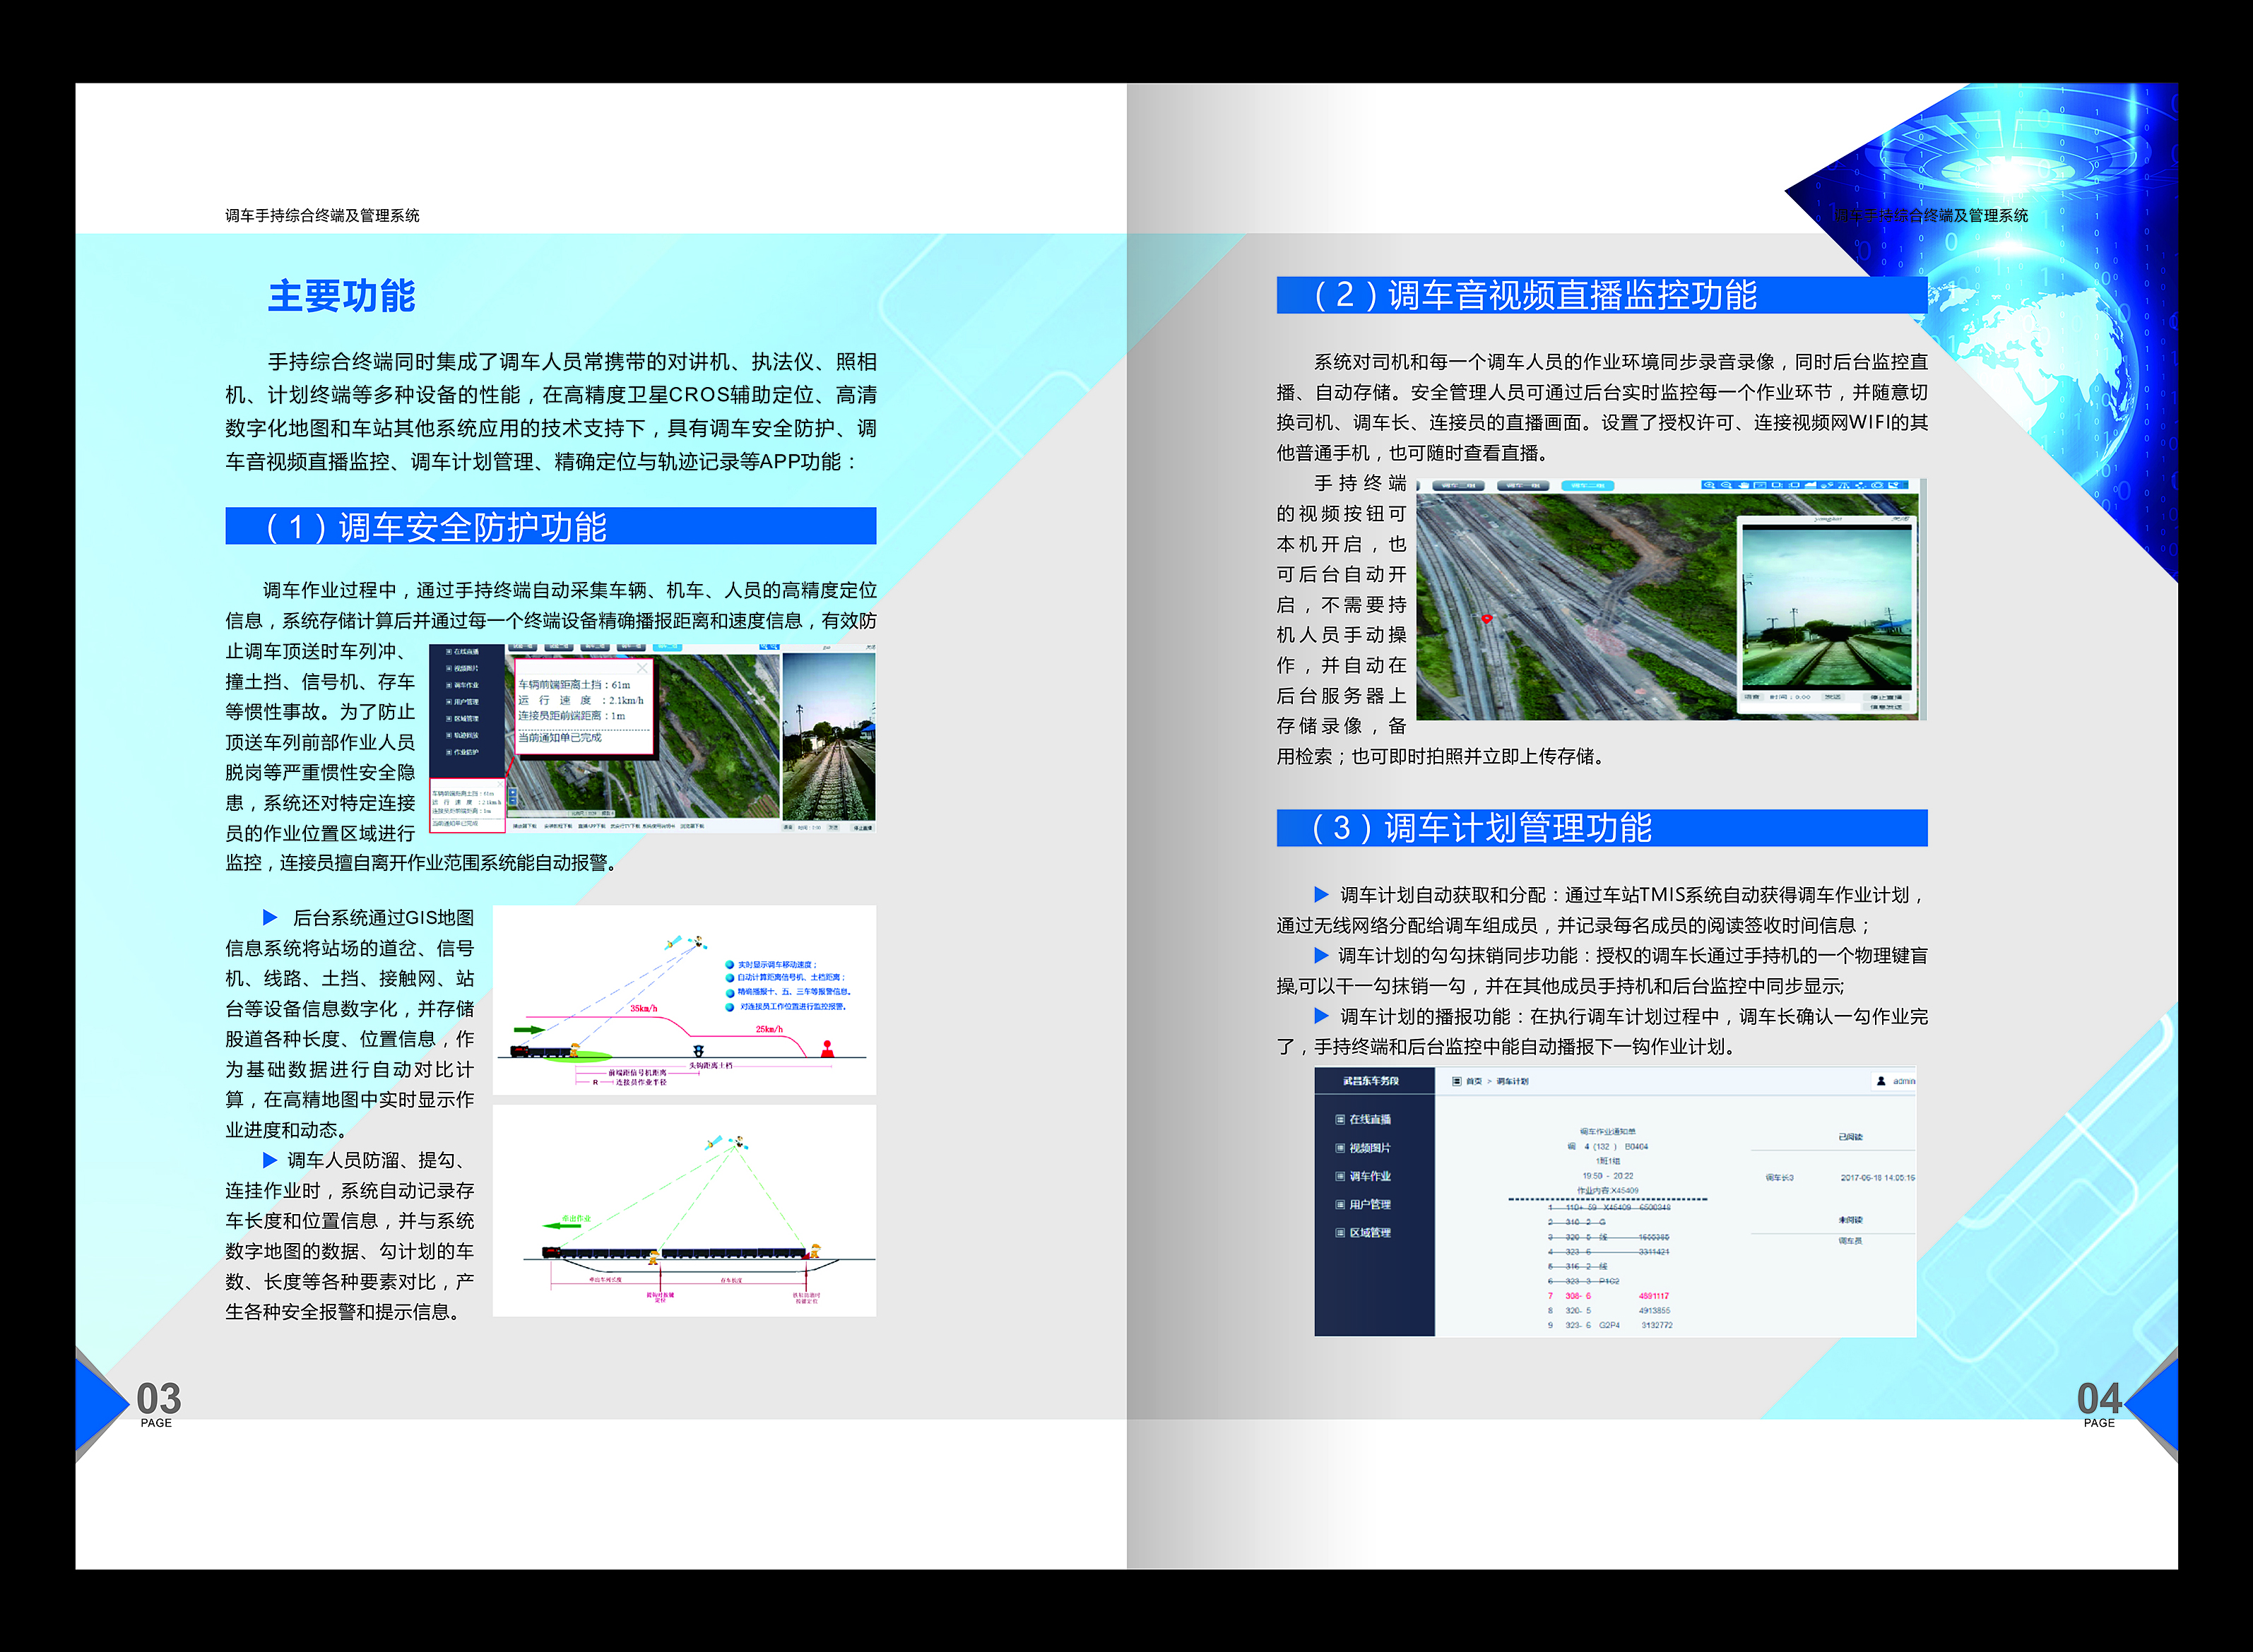Viewport: 2253px width, 1652px height.
Task: Select the hand pan tool in map toolbar
Action: [x=1743, y=485]
